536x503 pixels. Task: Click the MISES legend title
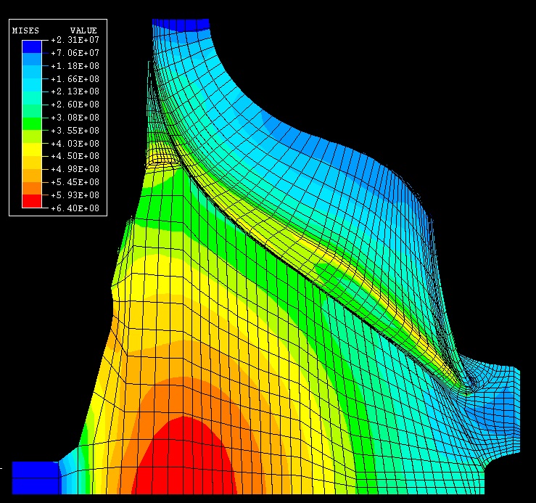pos(25,30)
